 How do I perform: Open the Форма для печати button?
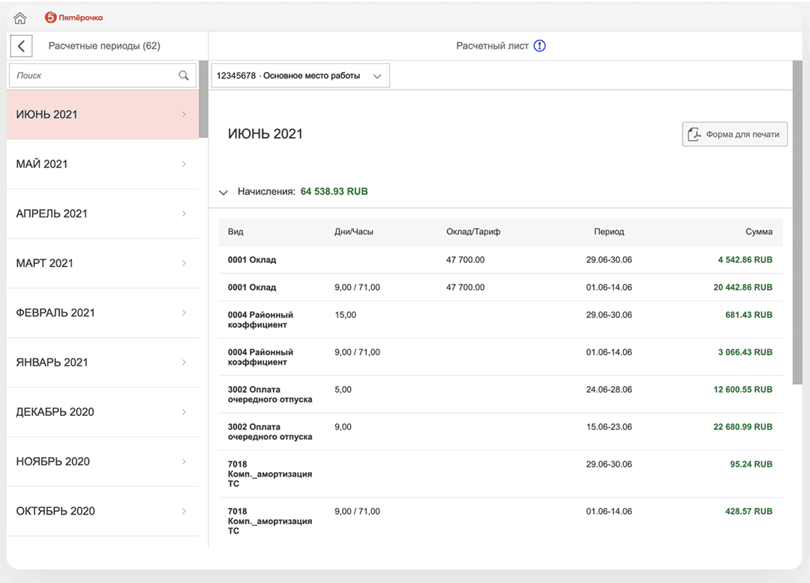pos(734,134)
